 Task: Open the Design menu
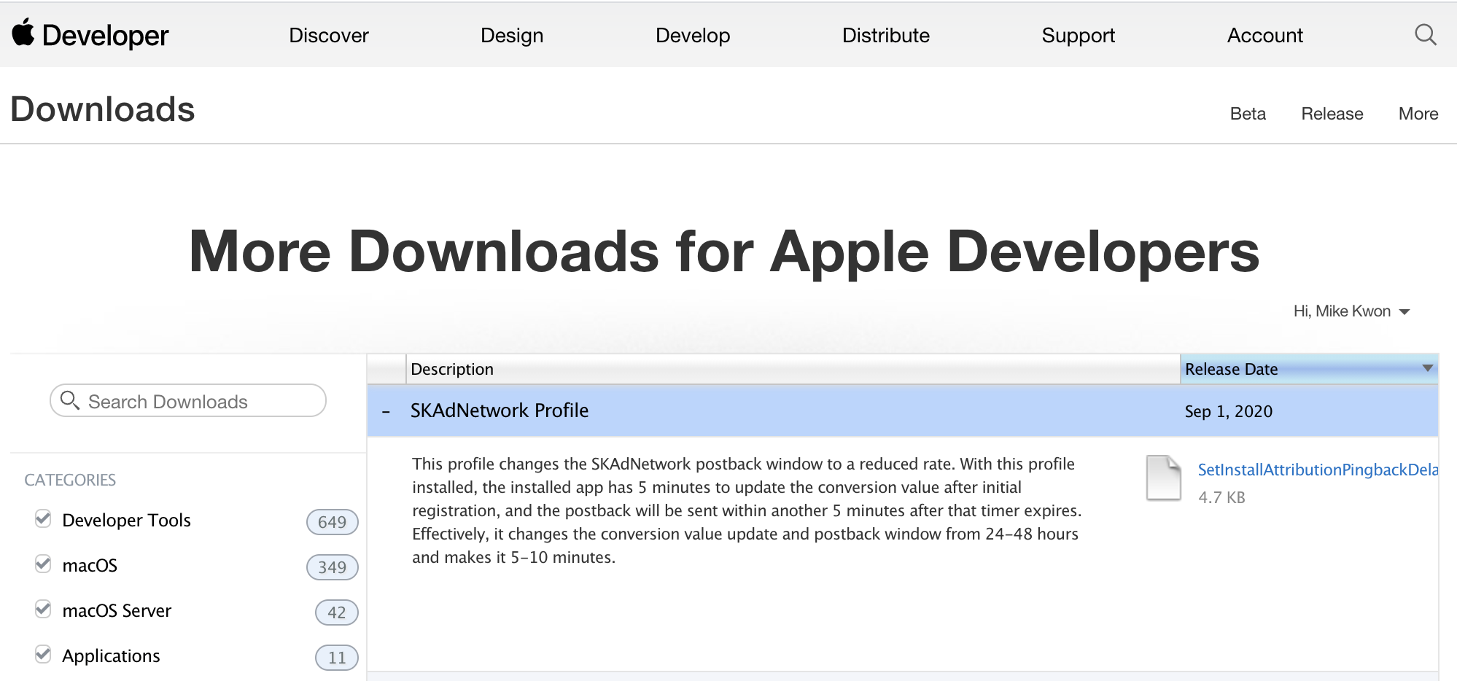coord(512,35)
